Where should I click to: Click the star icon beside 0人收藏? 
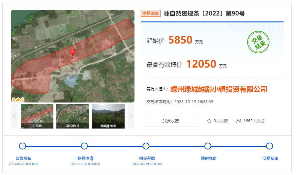pos(209,121)
